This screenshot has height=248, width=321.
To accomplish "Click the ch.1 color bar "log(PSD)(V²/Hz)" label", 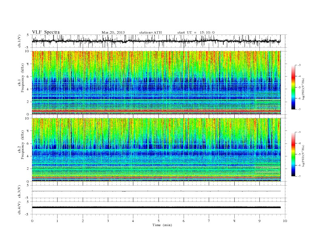I will pos(303,88).
